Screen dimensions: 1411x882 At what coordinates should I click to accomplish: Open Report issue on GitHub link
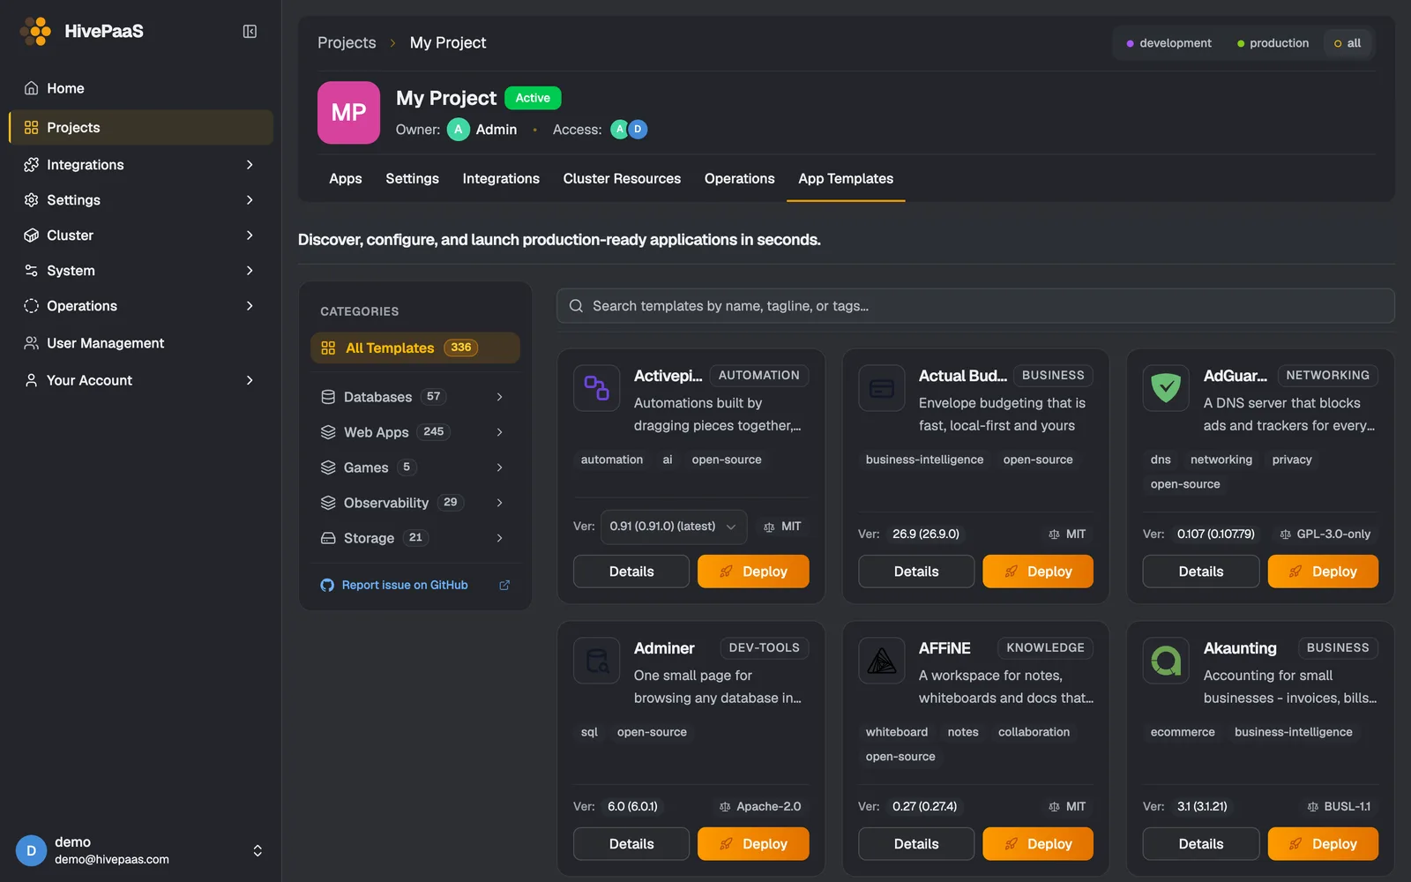point(405,585)
